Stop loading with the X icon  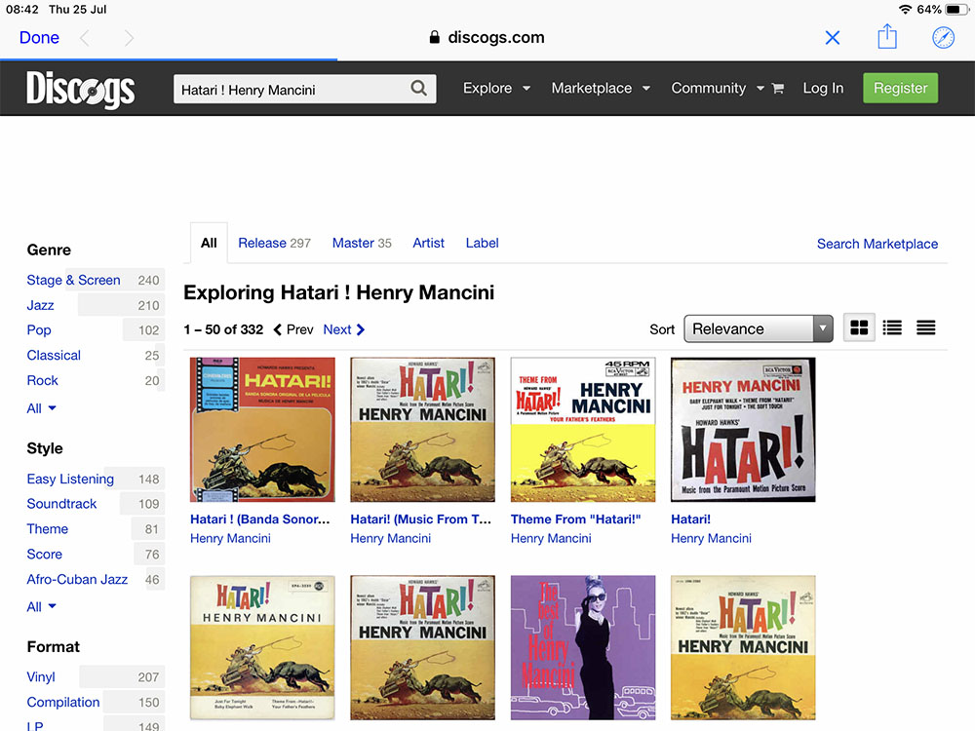click(833, 37)
